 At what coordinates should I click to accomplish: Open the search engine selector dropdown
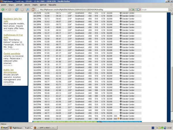click(x=140, y=10)
